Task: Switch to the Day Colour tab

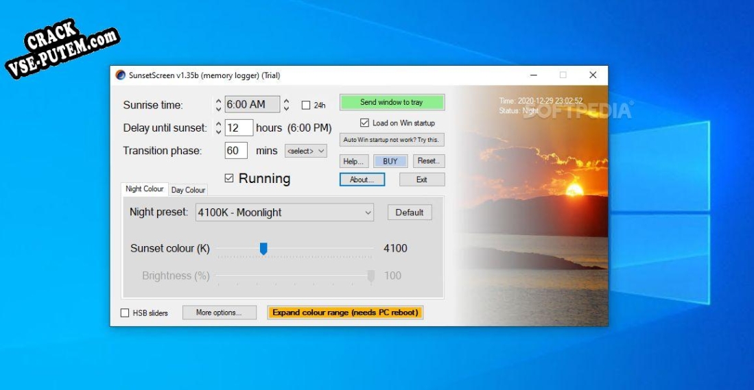Action: coord(188,190)
